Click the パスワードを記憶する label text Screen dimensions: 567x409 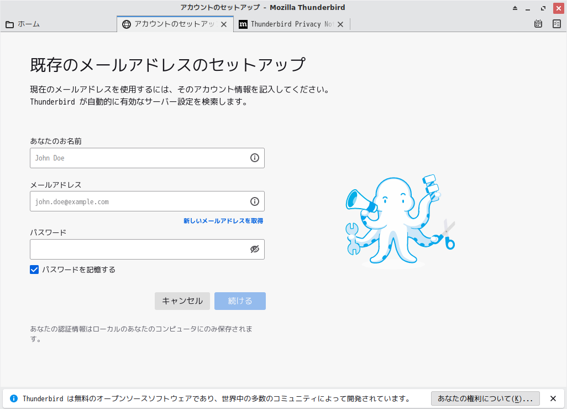79,270
